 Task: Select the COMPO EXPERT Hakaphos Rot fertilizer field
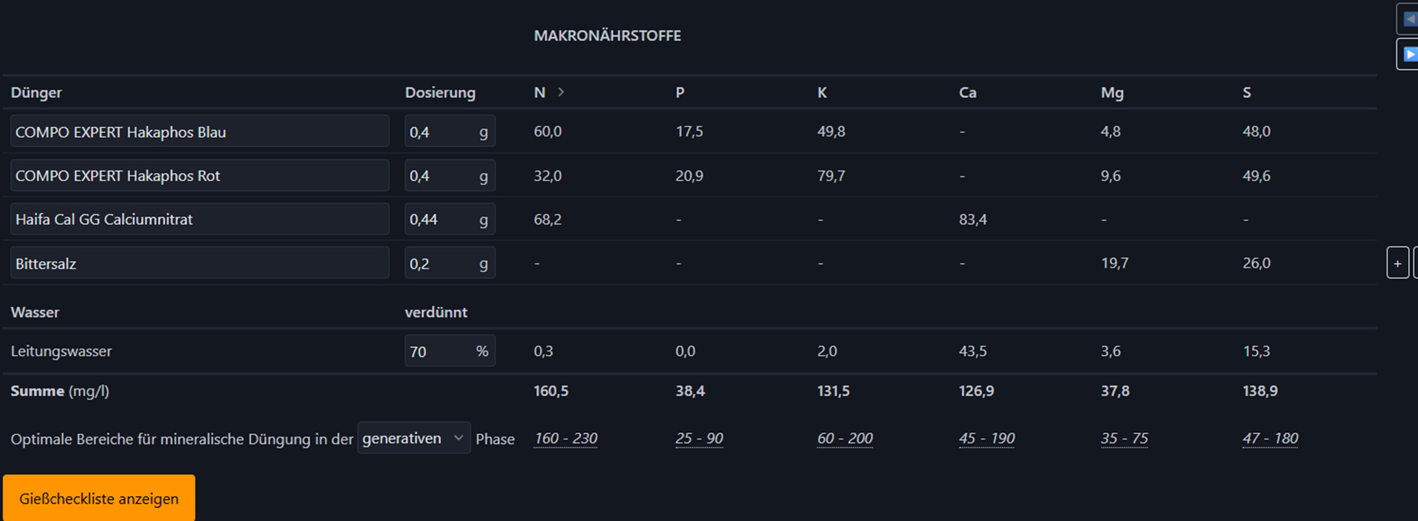200,176
